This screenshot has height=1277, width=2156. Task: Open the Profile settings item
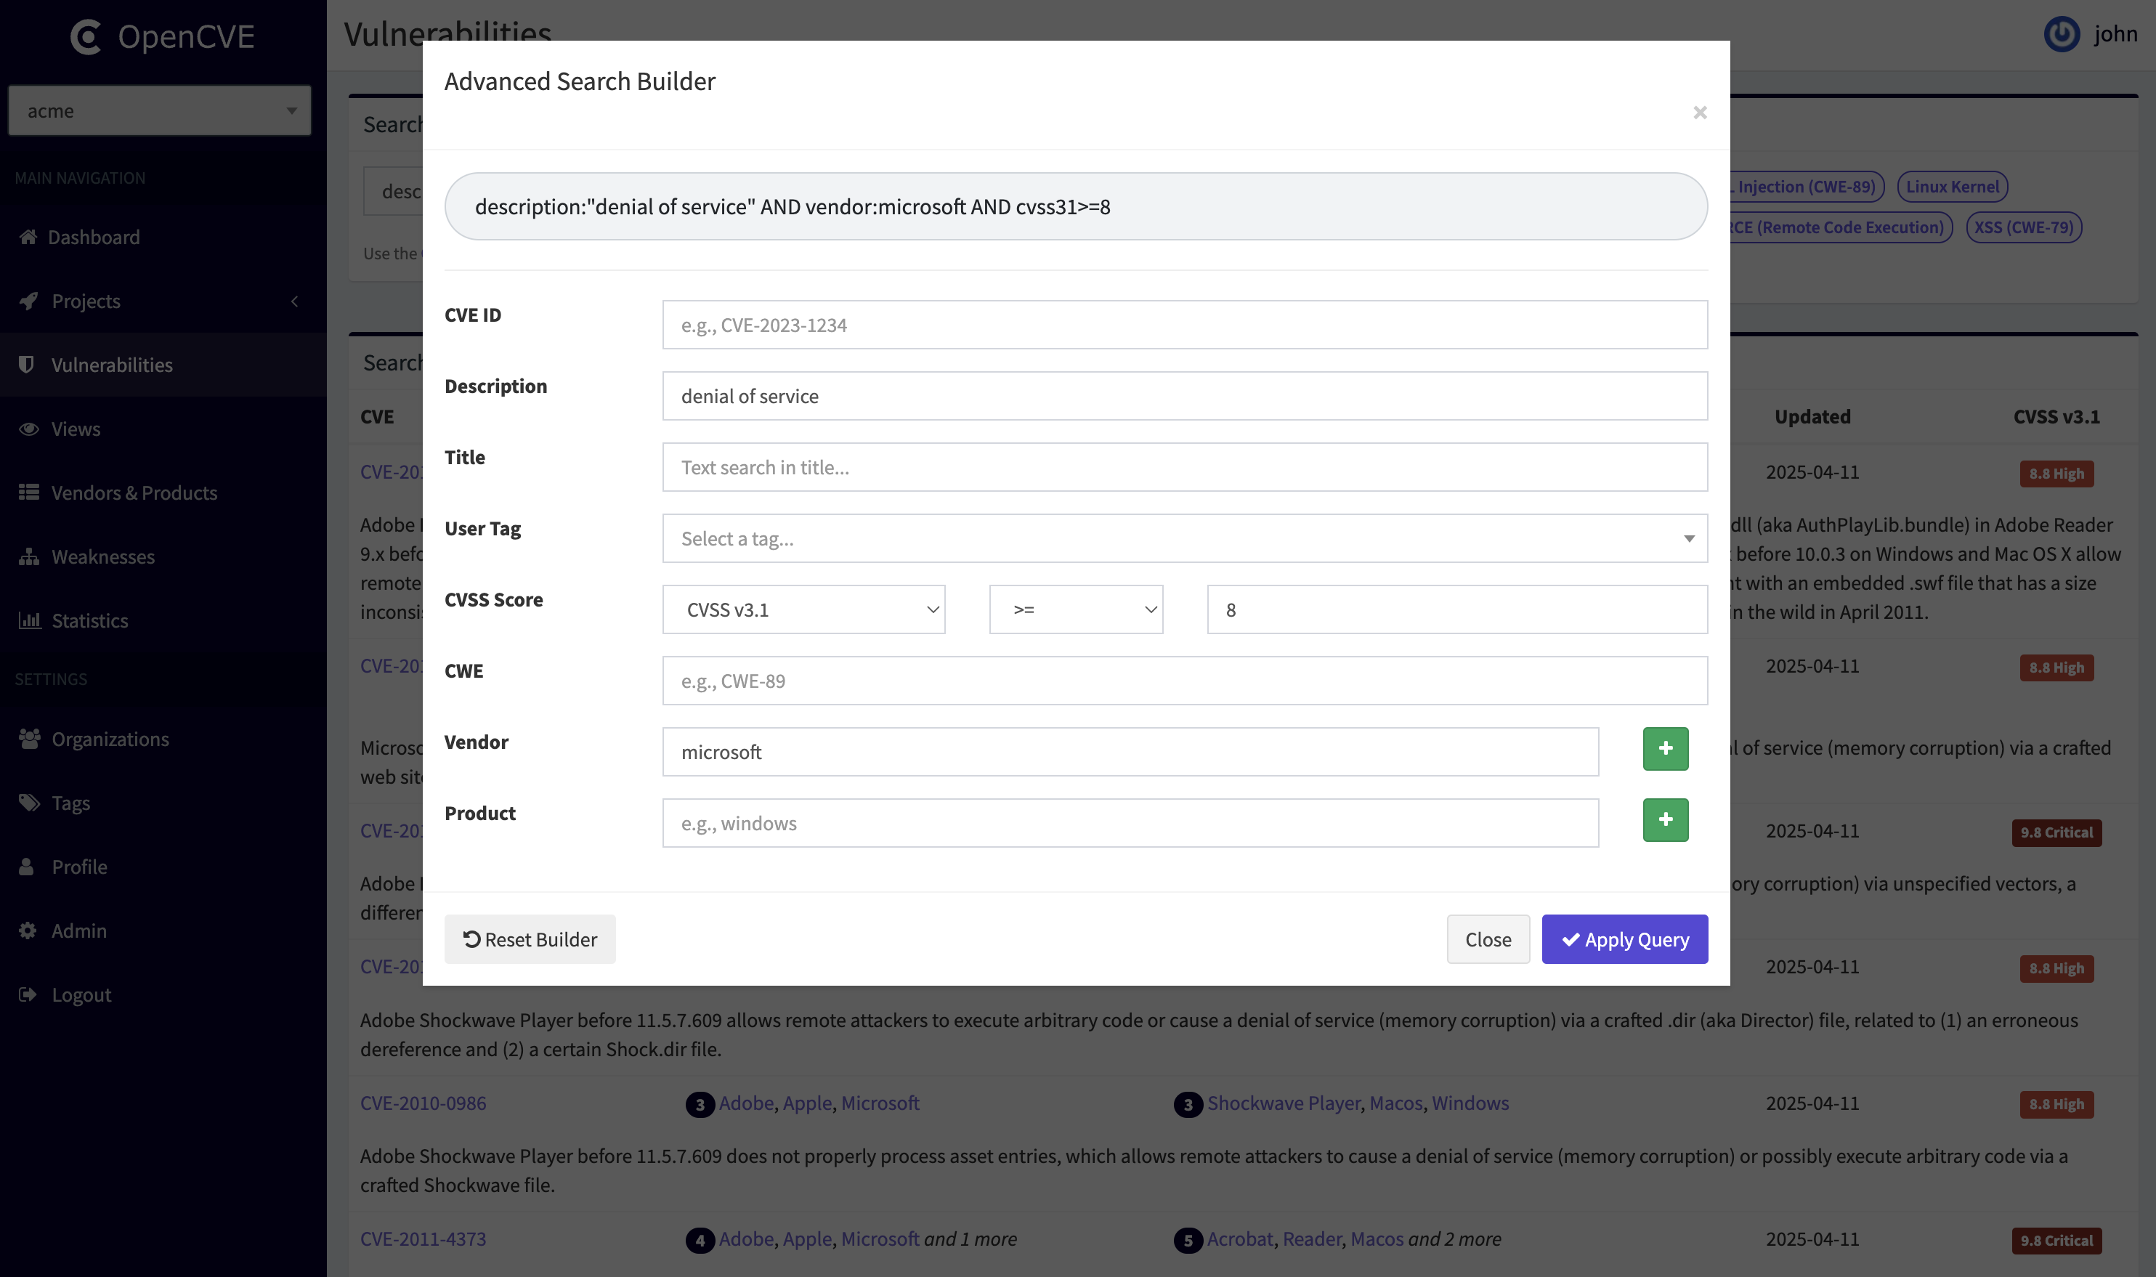163,866
